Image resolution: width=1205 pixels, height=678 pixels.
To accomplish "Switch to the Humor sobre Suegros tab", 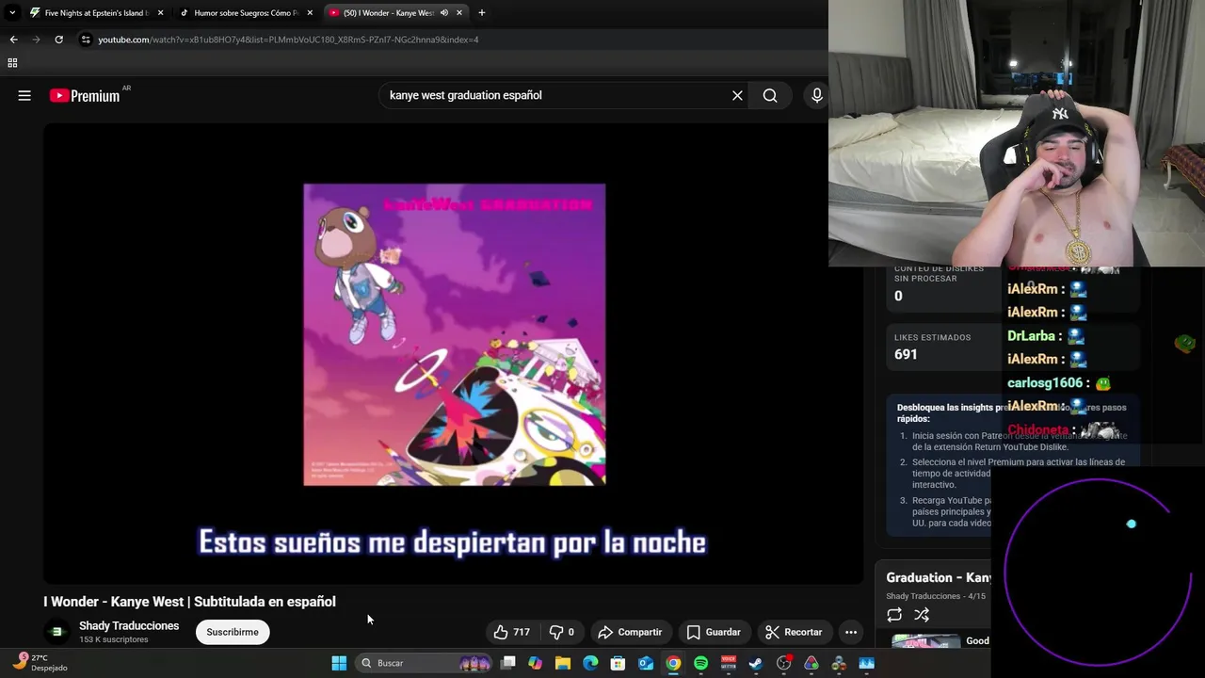I will pyautogui.click(x=245, y=13).
